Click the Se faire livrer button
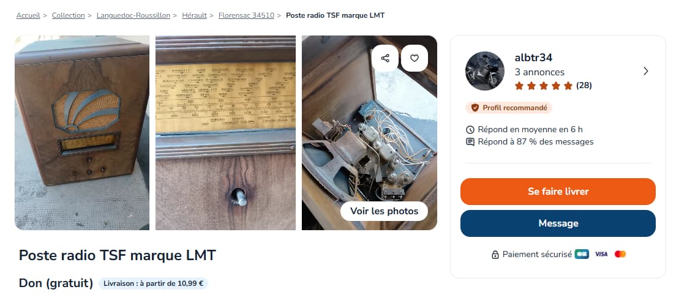Viewport: 698px width, 303px height. point(558,192)
